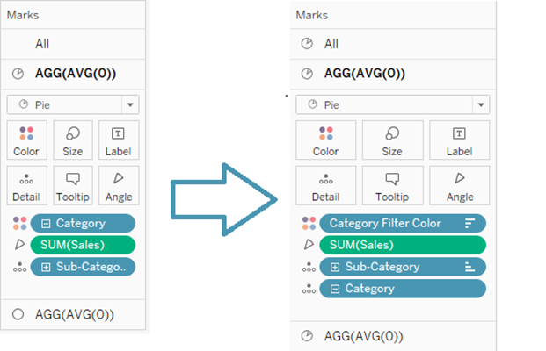Expand the Sub-Category pill in right panel
Viewport: 546px width, 351px height.
(336, 267)
